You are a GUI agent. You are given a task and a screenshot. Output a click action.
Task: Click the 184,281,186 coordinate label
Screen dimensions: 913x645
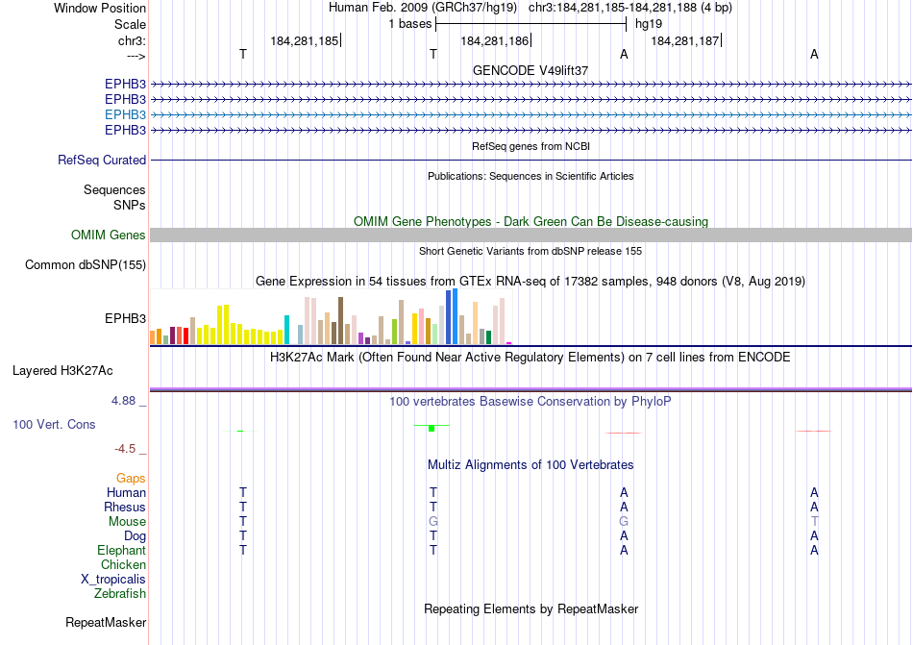pos(495,40)
